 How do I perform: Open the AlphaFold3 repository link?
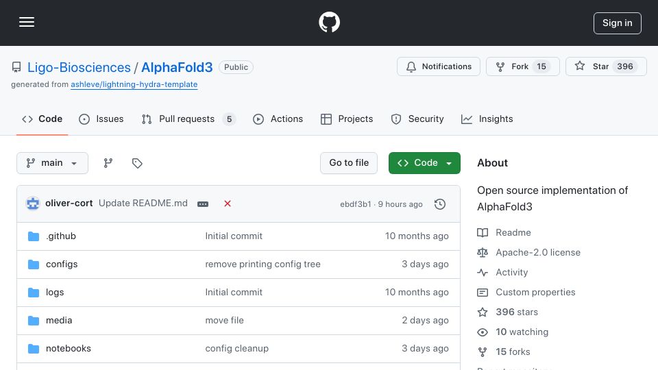[177, 67]
